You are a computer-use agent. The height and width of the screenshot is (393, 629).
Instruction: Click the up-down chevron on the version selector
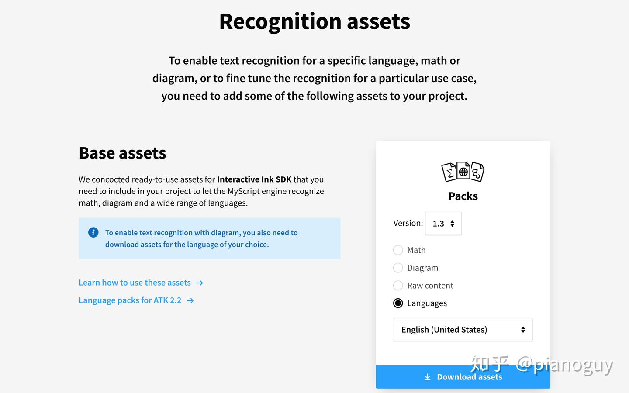point(453,223)
